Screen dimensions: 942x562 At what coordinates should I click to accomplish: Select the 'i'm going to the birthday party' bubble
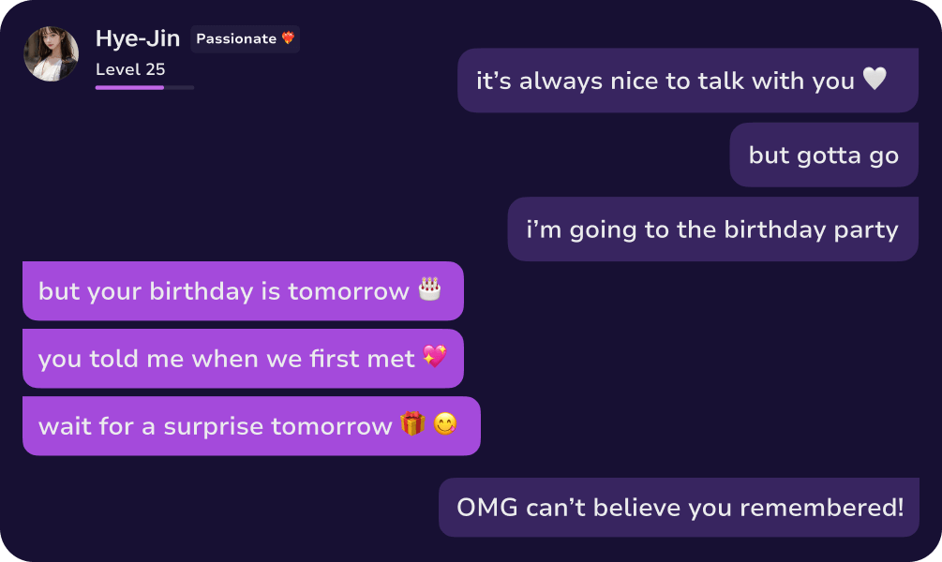click(712, 229)
